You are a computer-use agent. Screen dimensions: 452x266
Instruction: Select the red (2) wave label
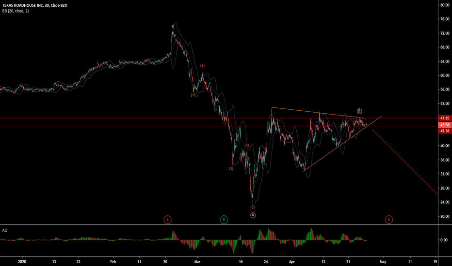(x=202, y=66)
